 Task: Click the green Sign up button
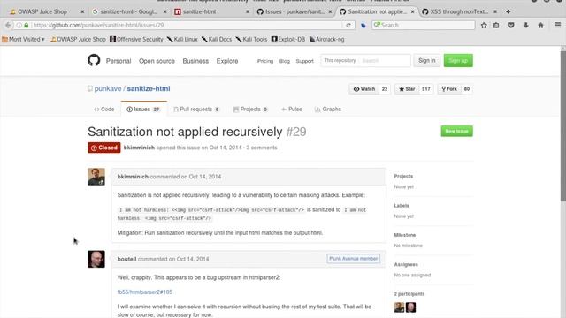click(x=458, y=61)
